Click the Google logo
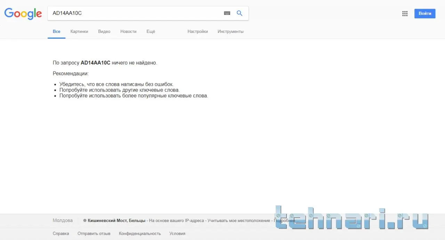This screenshot has width=445, height=240. click(23, 14)
